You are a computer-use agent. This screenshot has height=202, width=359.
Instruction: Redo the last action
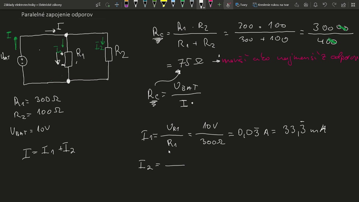point(334,5)
